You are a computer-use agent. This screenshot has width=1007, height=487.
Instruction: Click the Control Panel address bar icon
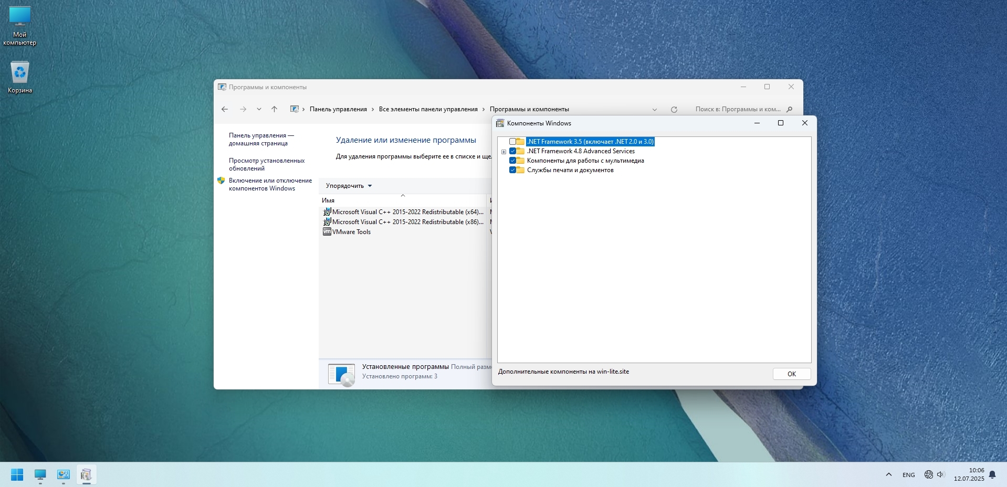pos(295,109)
